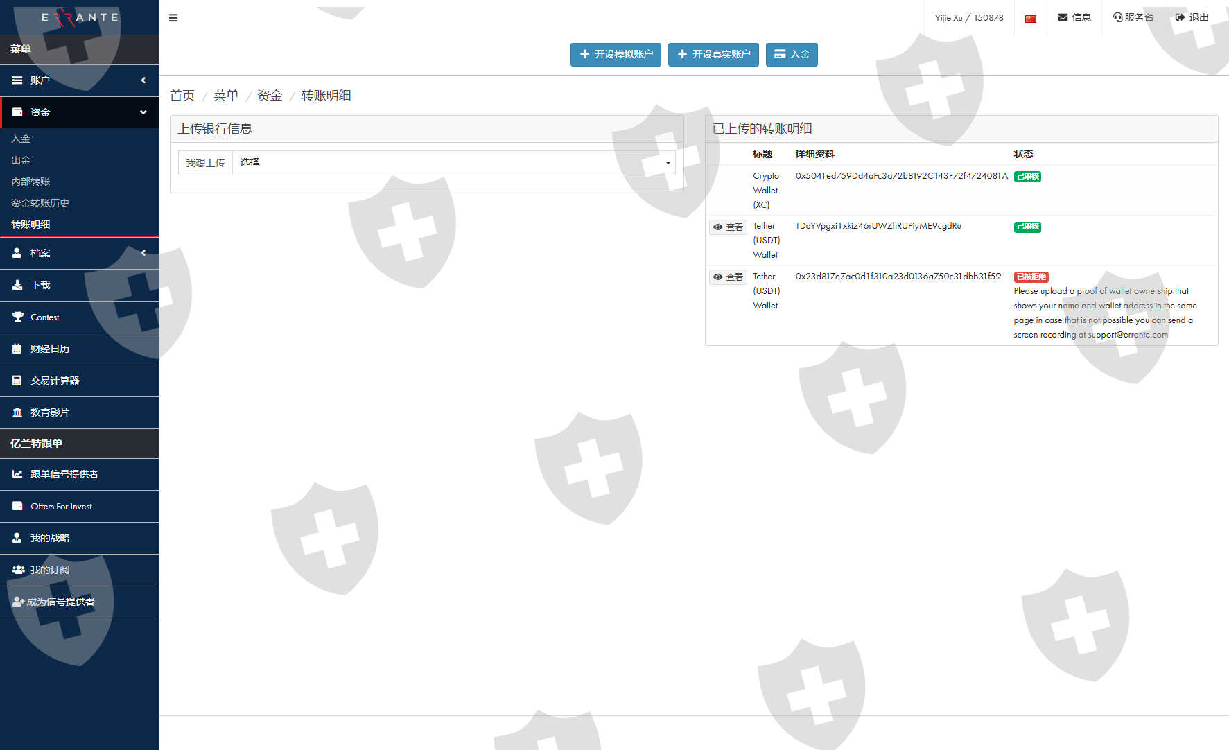Click the 已审核 badge on TDaYVpgxi1 row

pos(1027,227)
